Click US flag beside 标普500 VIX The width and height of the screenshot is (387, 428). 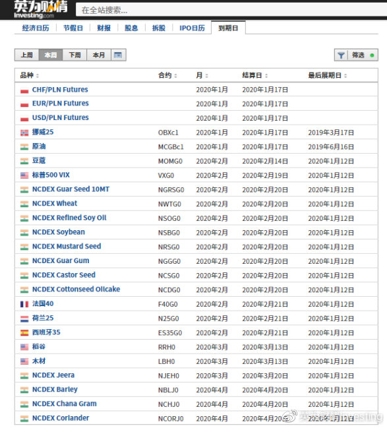pyautogui.click(x=24, y=175)
